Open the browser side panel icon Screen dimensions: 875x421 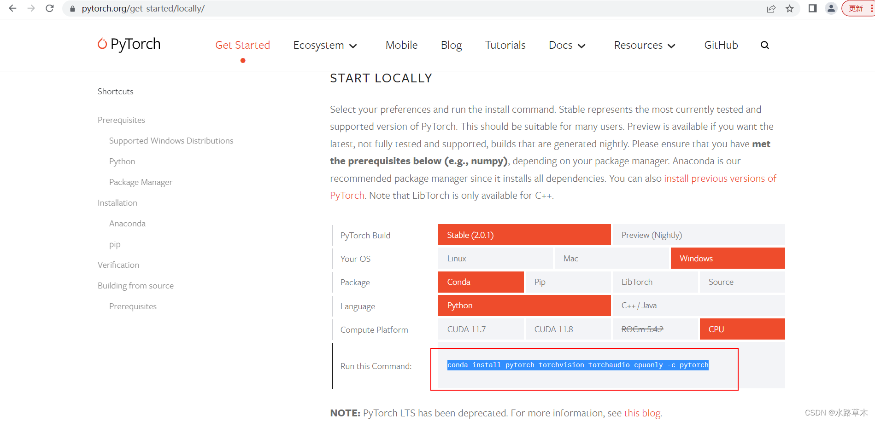click(x=812, y=8)
